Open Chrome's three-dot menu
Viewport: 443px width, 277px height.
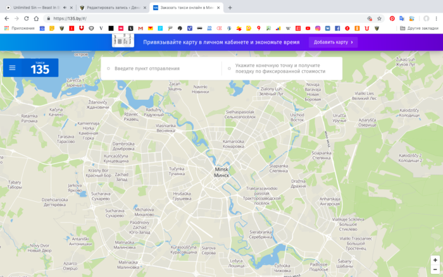(x=437, y=18)
